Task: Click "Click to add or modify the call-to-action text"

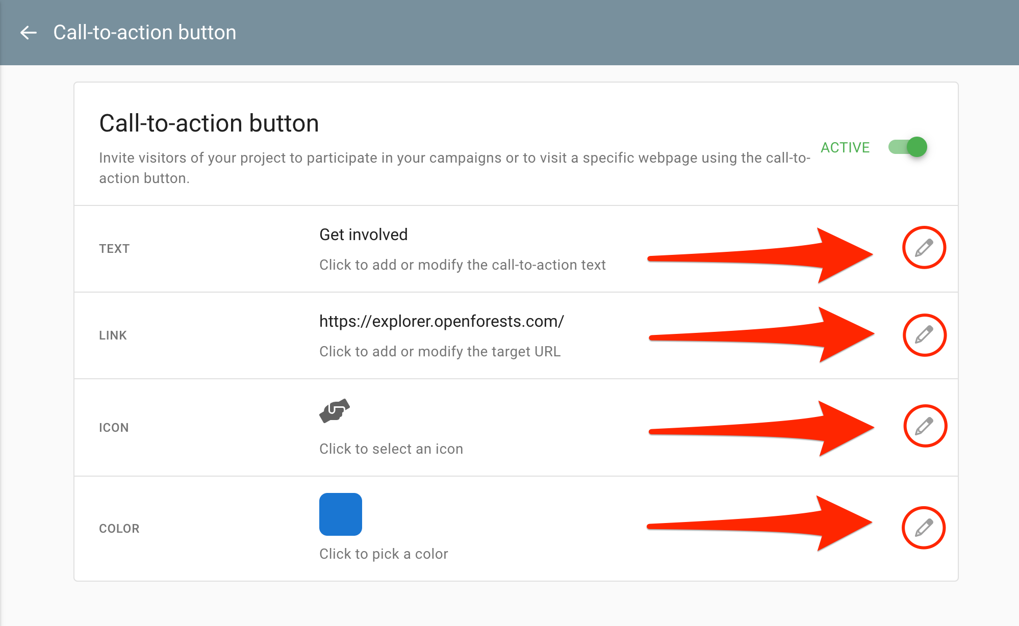Action: [462, 265]
